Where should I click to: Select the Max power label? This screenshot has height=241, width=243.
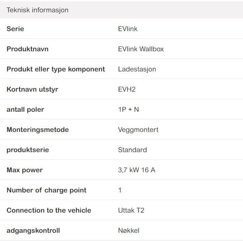25,170
